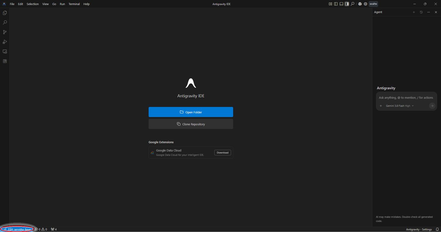Open the Remote Explorer view
The width and height of the screenshot is (441, 232).
[5, 52]
